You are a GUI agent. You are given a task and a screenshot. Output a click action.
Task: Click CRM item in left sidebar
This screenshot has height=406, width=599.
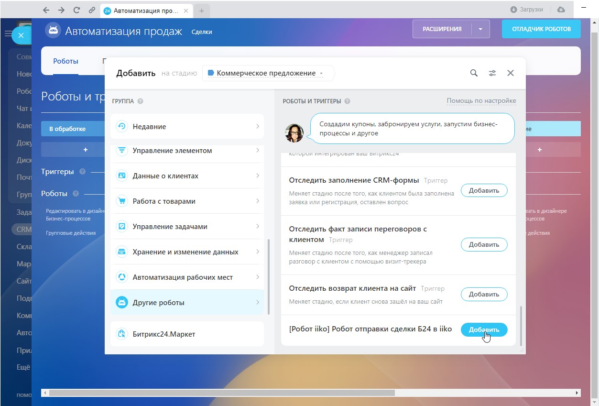coord(24,229)
